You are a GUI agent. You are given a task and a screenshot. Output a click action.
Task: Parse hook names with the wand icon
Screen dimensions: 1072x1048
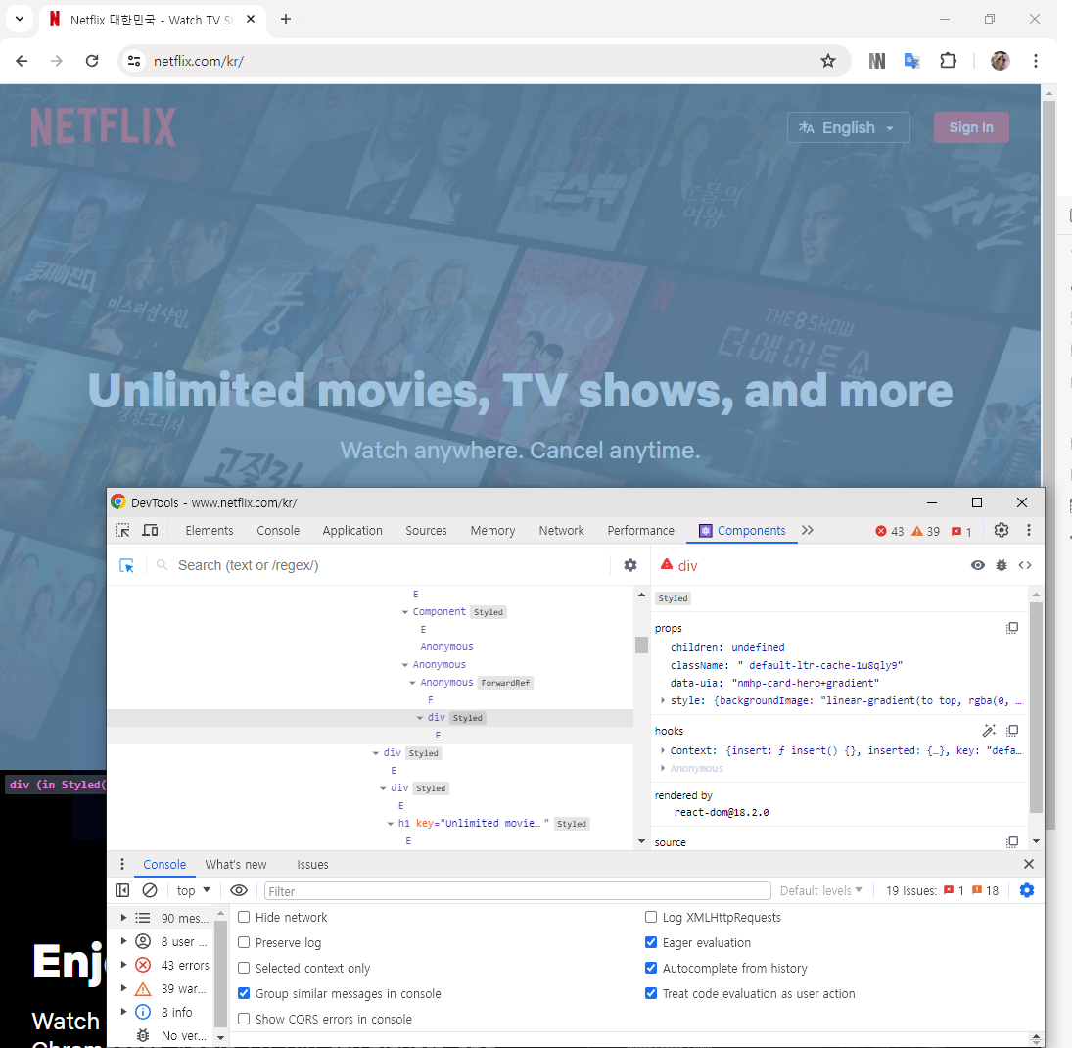click(990, 731)
